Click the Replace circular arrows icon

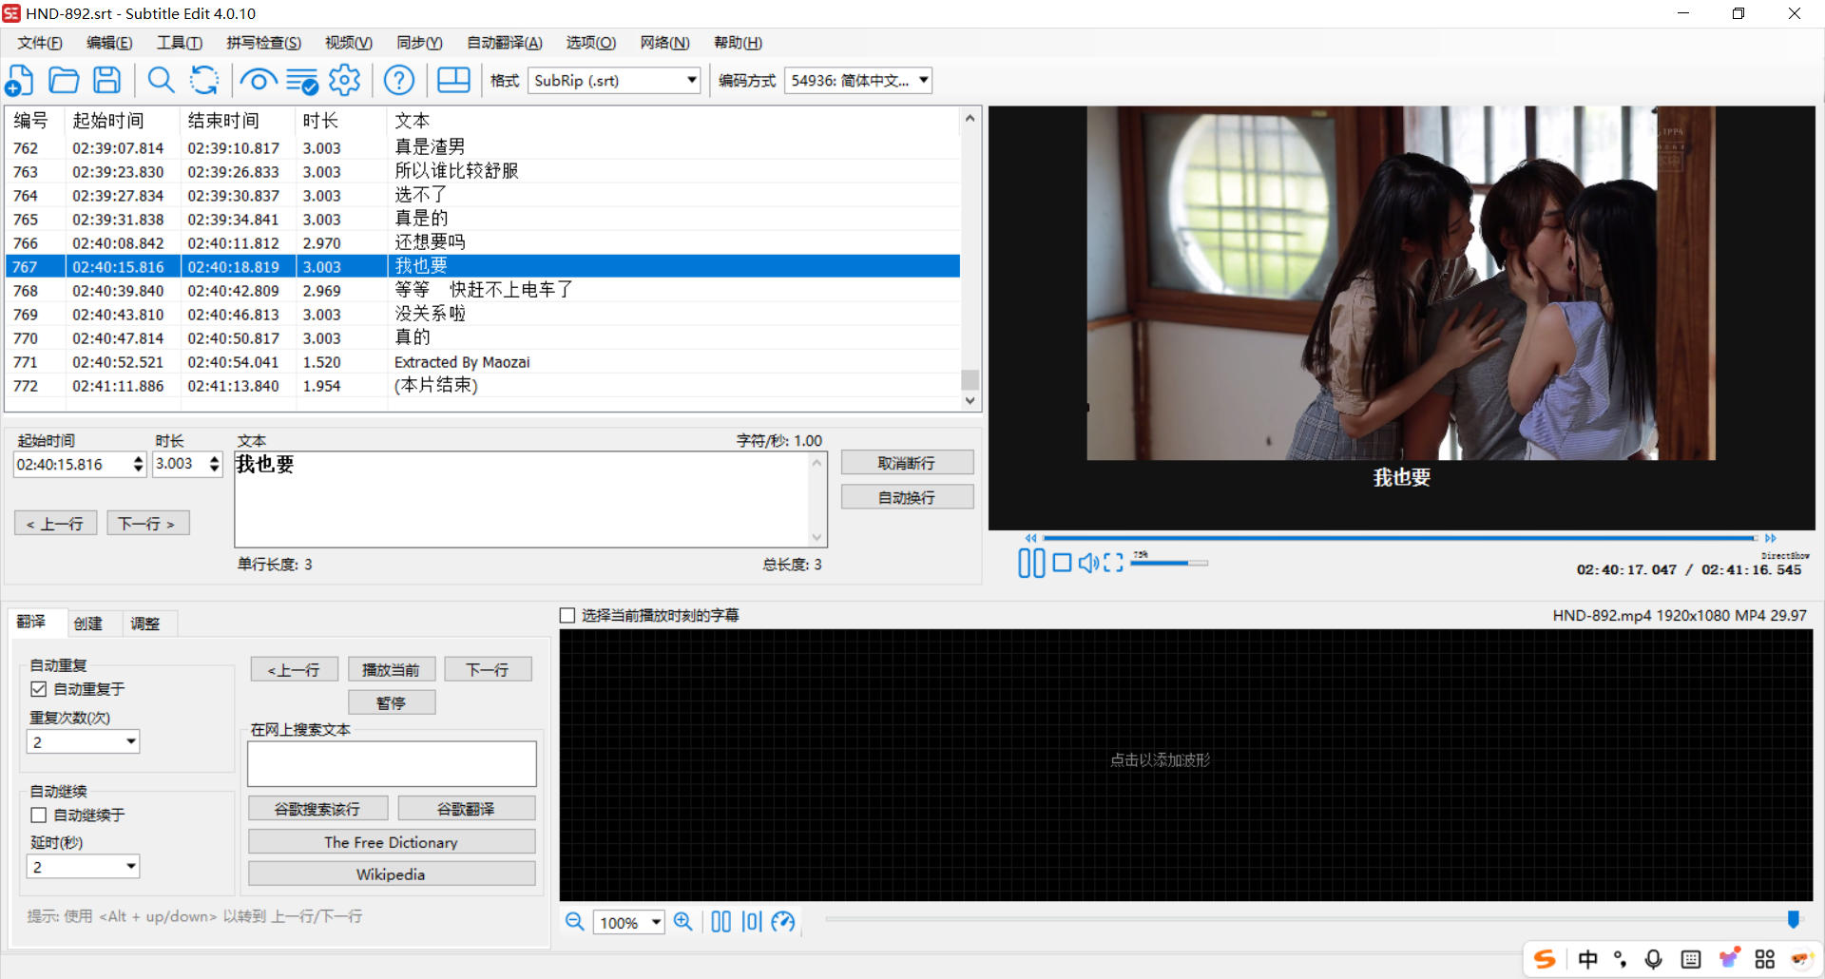(204, 81)
